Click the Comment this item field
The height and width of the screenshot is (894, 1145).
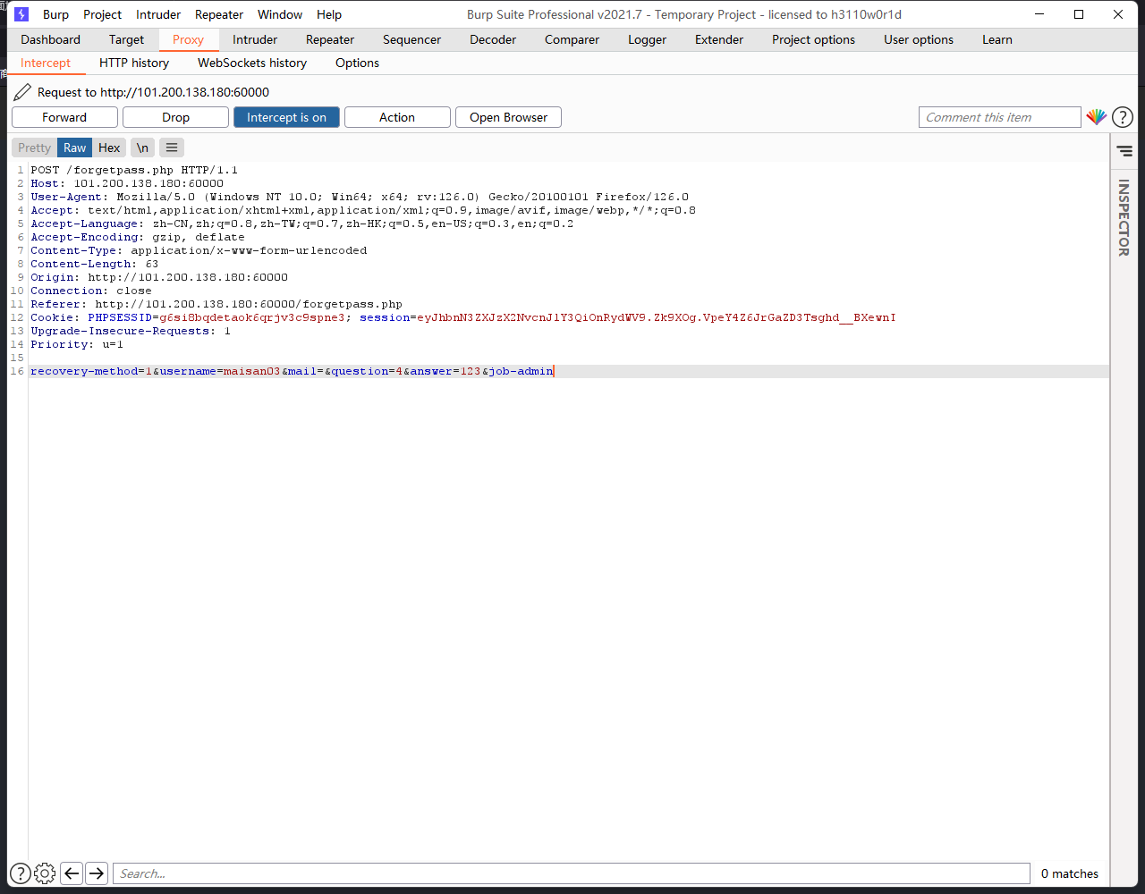pyautogui.click(x=999, y=117)
